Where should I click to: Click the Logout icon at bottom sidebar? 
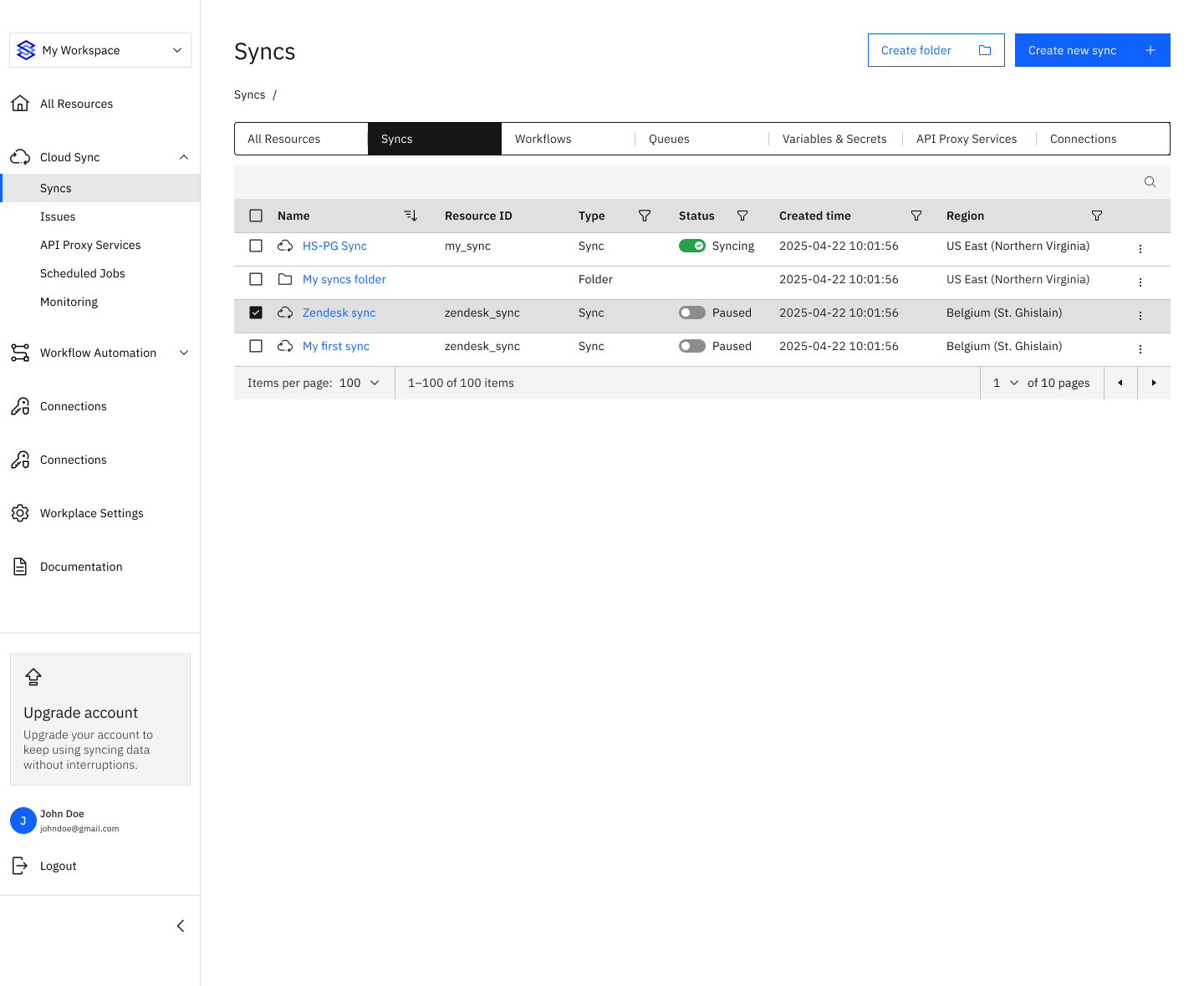coord(20,866)
